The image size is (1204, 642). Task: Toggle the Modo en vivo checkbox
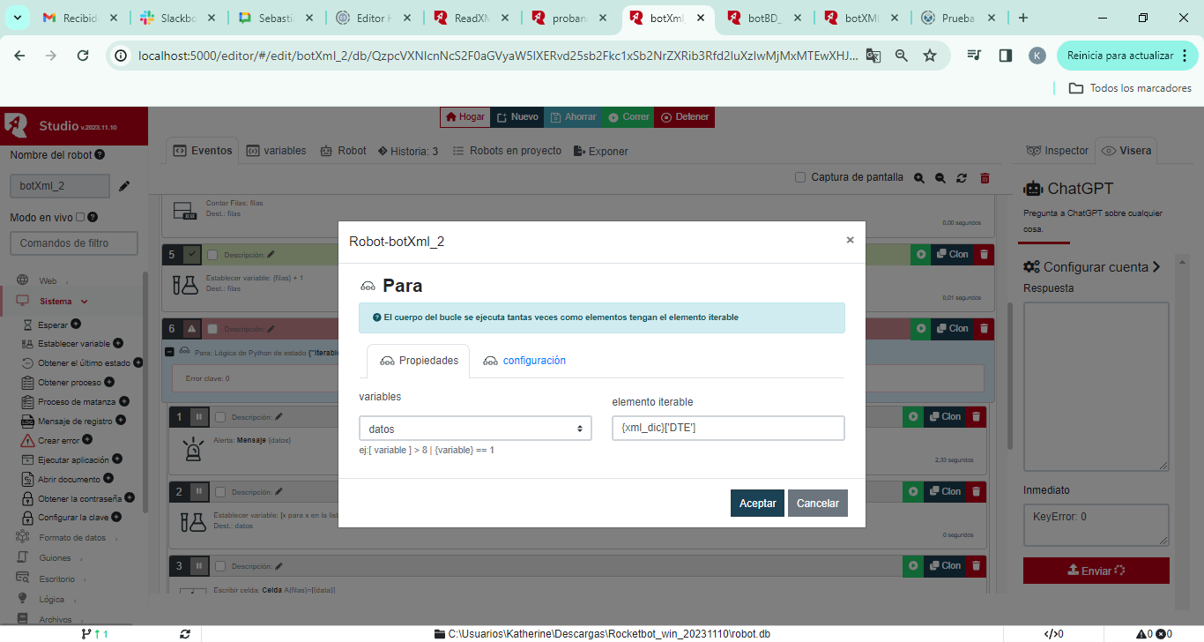point(80,217)
